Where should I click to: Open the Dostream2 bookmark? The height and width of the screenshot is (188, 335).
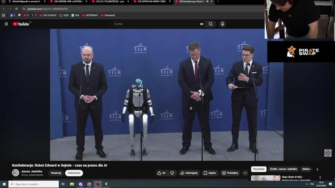(x=108, y=15)
